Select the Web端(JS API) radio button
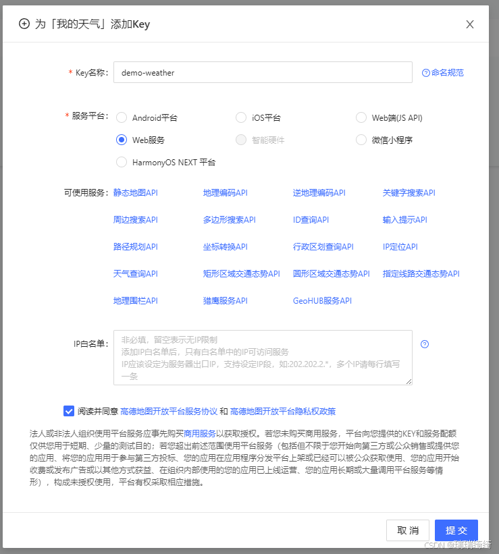Viewport: 499px width, 554px height. pyautogui.click(x=361, y=117)
